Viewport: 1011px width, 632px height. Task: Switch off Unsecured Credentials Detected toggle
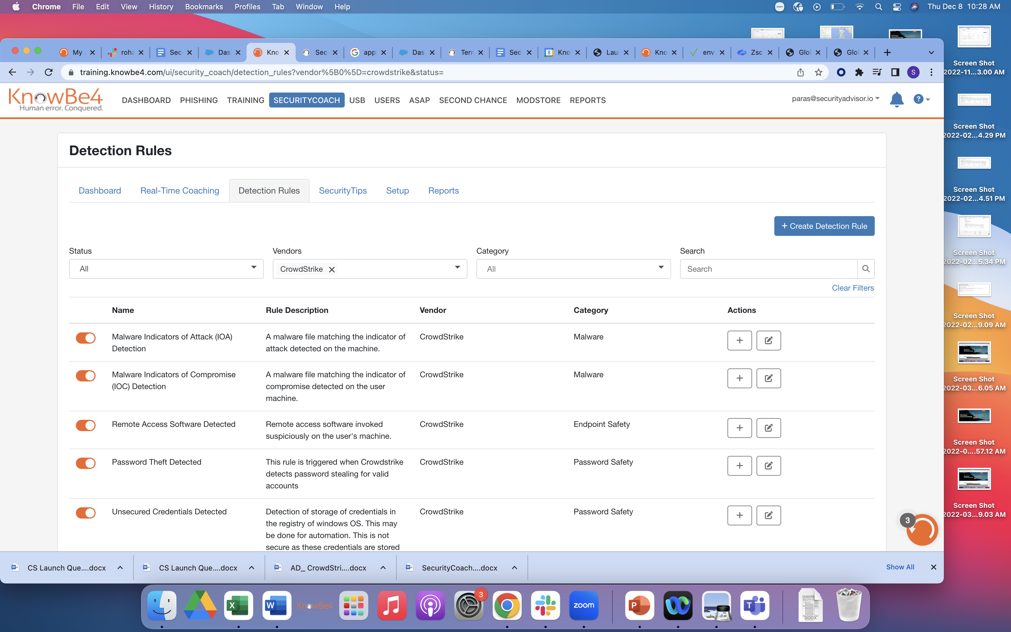(x=86, y=513)
